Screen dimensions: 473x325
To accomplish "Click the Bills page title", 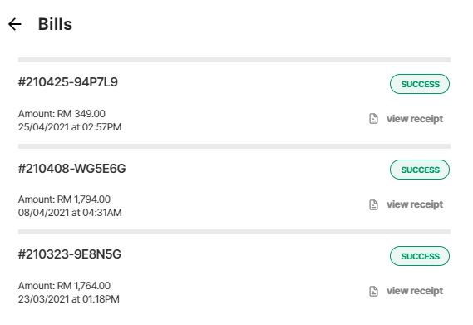I will [x=55, y=24].
